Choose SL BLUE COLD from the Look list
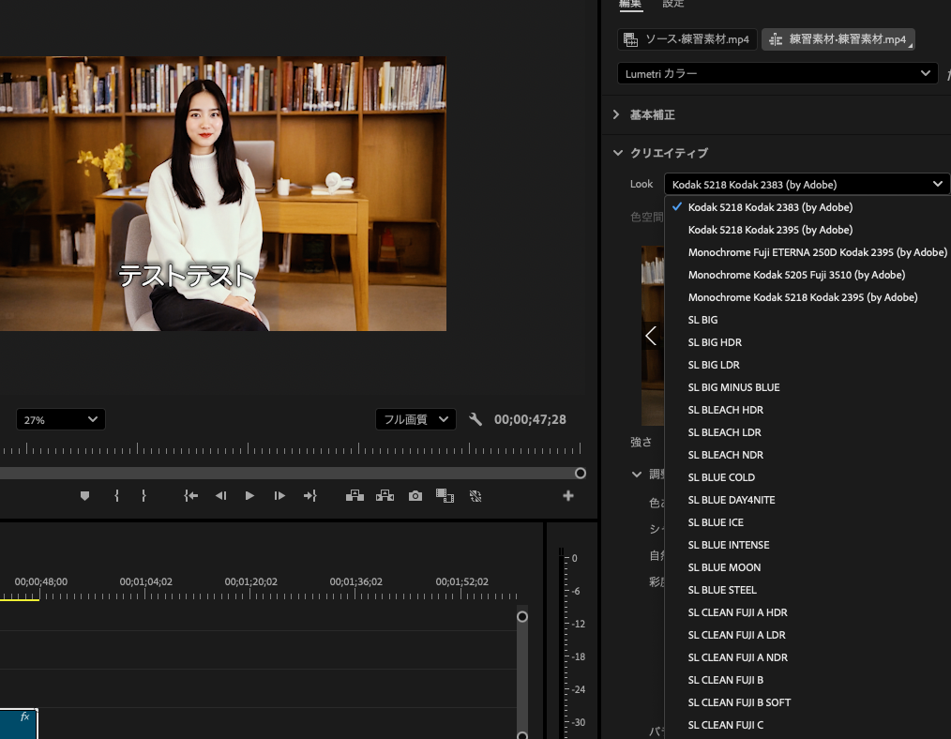 click(721, 477)
